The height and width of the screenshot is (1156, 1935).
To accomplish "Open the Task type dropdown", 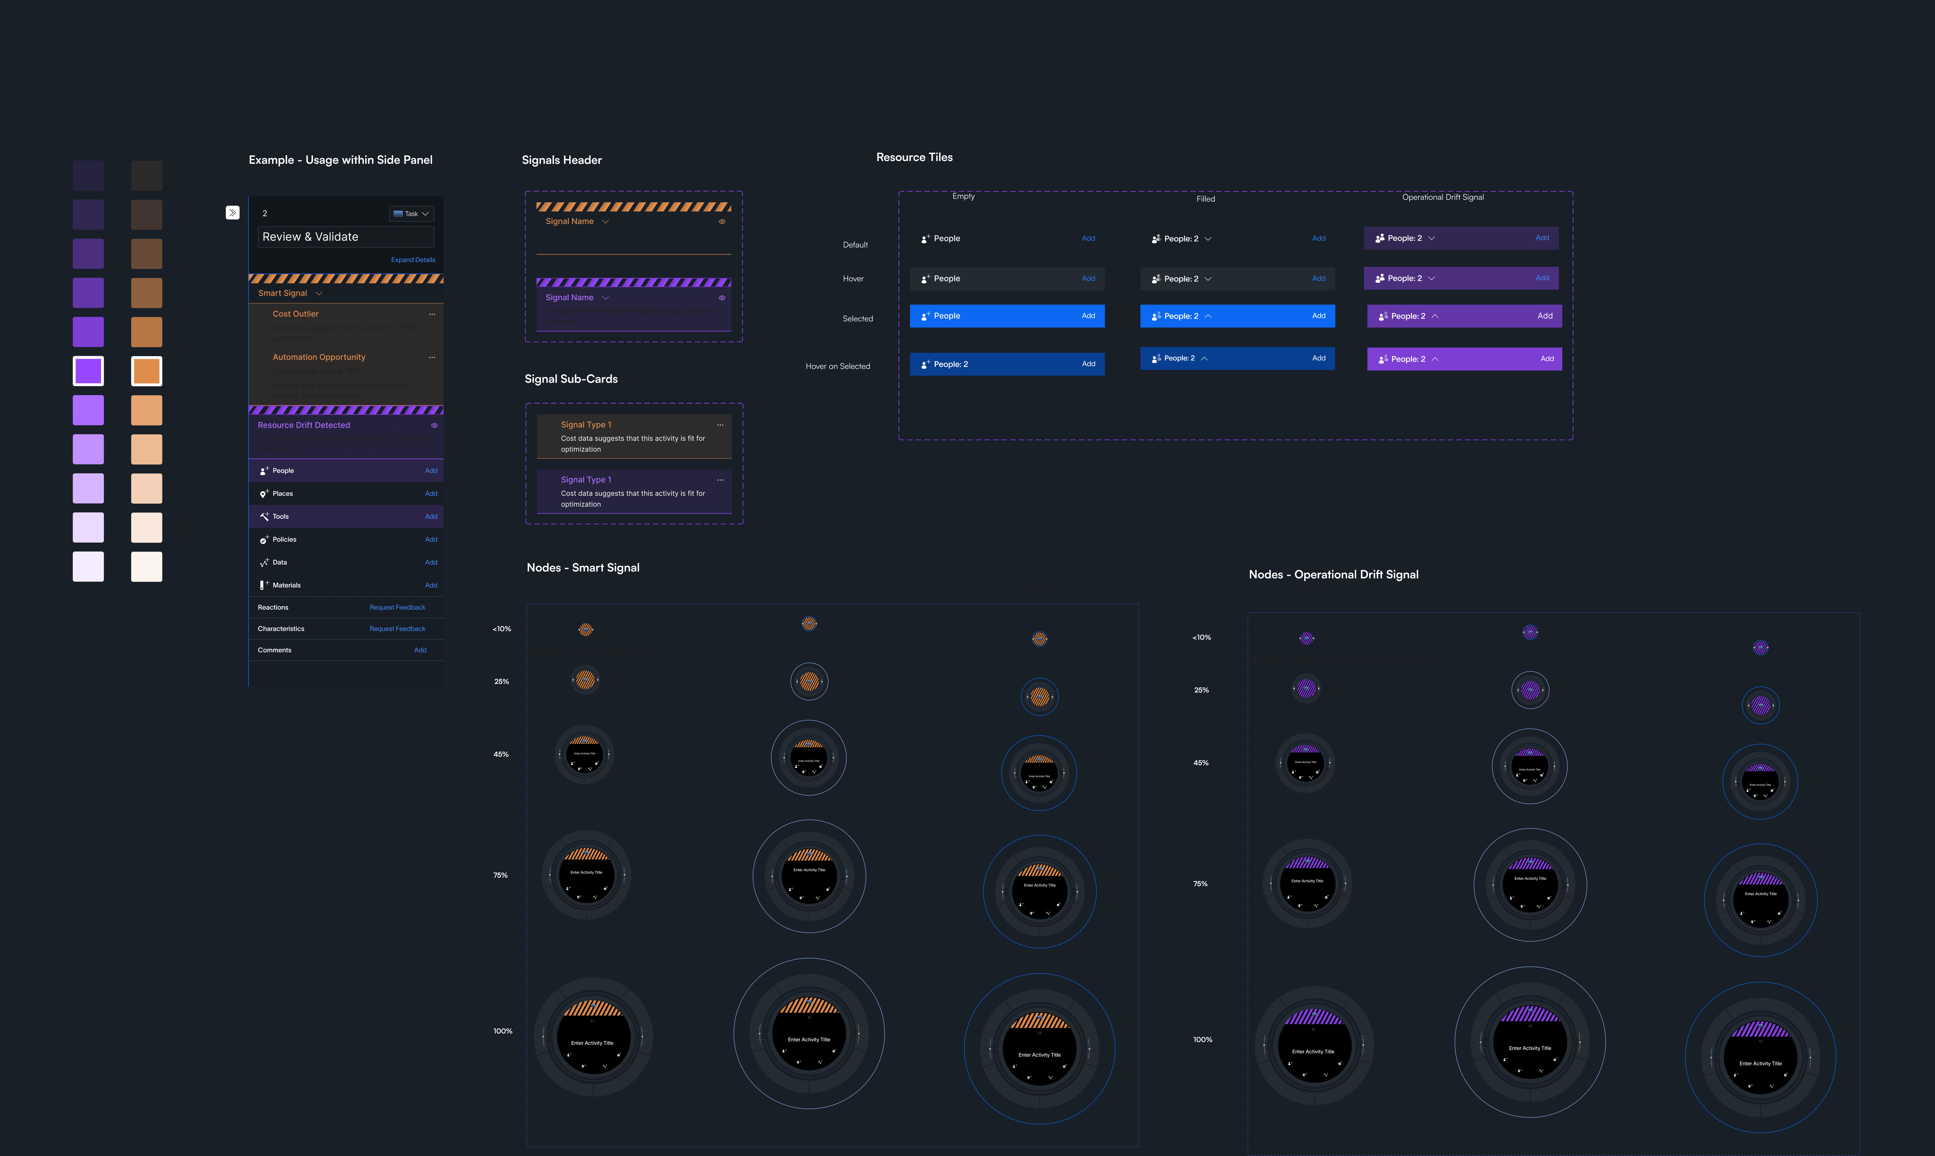I will 411,213.
